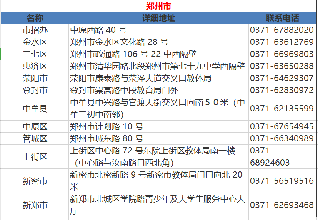
Task: Select phone number 0371-66340989
Action: [283, 138]
